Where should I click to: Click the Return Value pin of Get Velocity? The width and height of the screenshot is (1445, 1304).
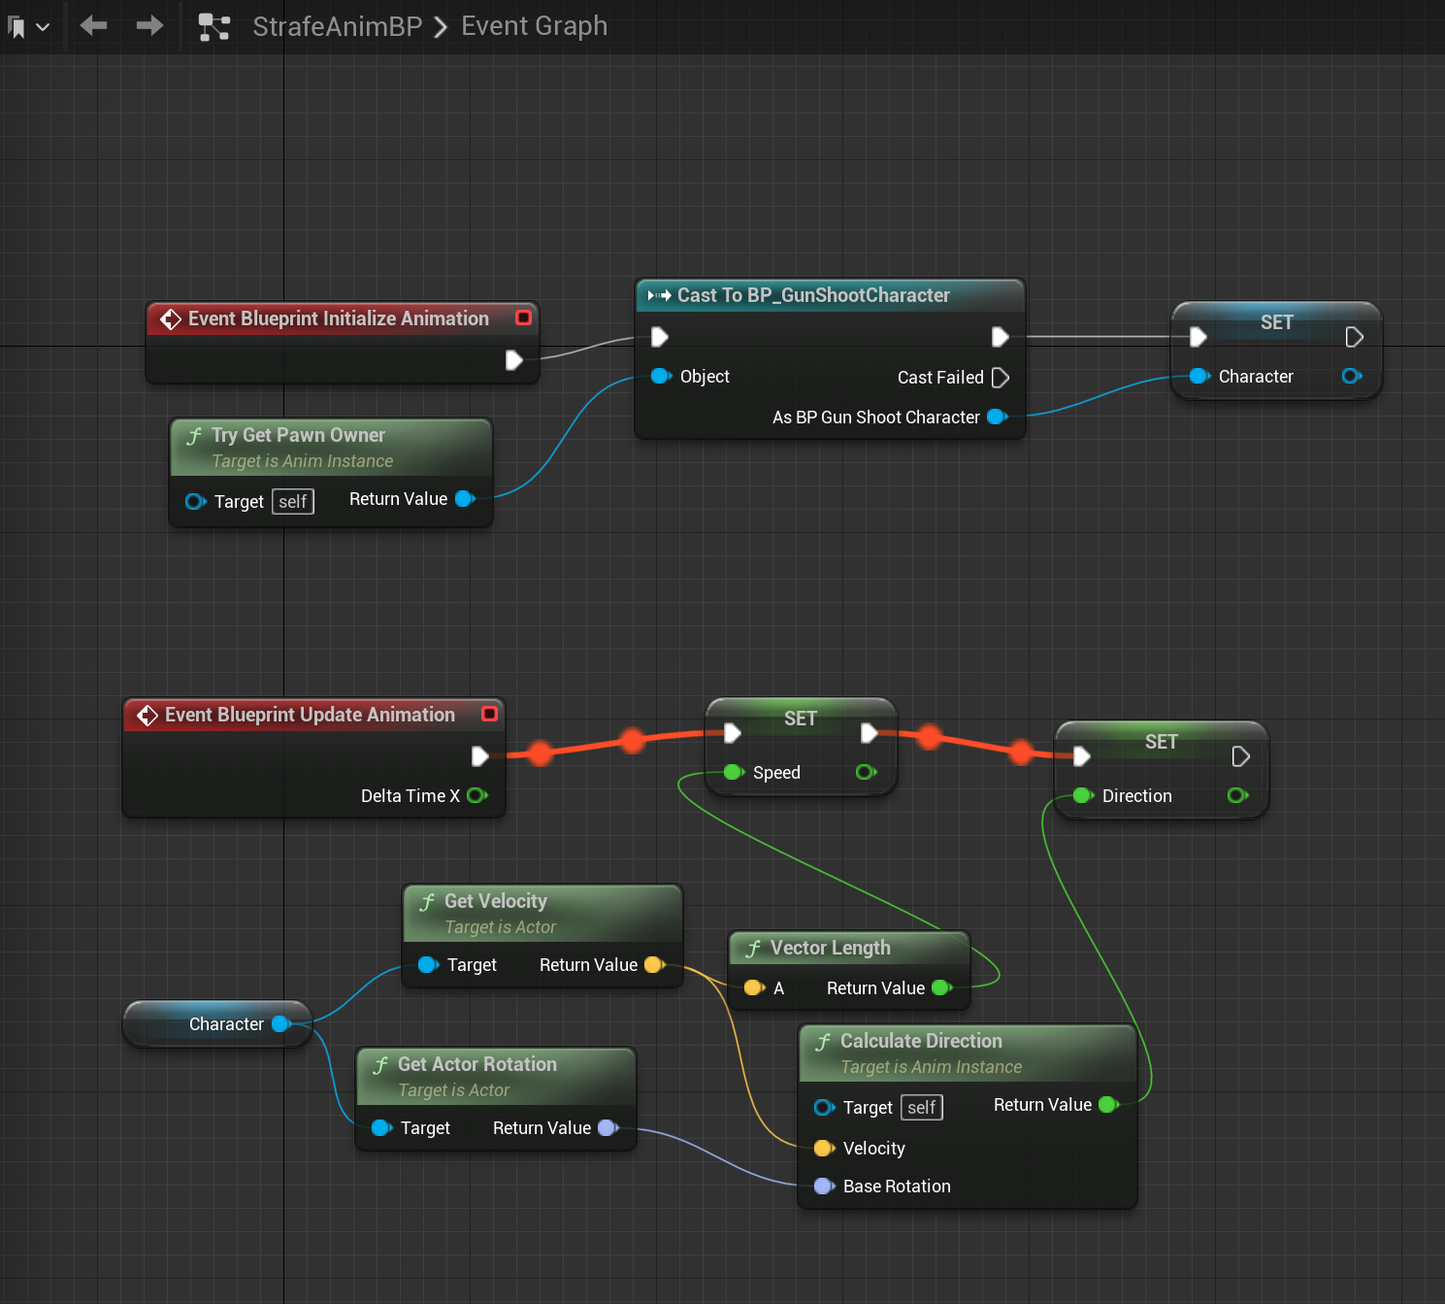[654, 964]
